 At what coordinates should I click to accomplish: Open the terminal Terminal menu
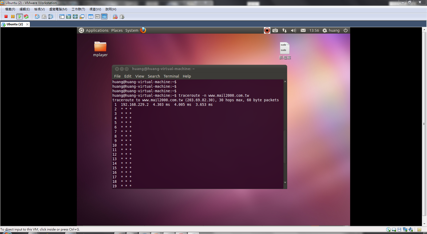[171, 76]
